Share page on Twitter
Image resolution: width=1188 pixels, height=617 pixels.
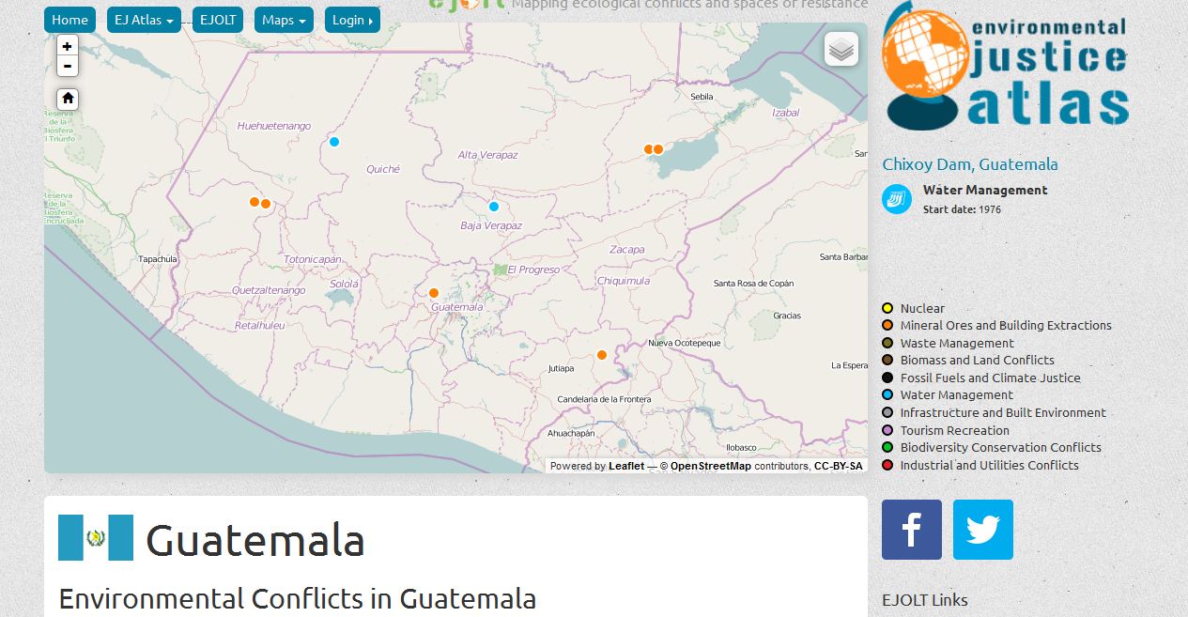pos(982,530)
